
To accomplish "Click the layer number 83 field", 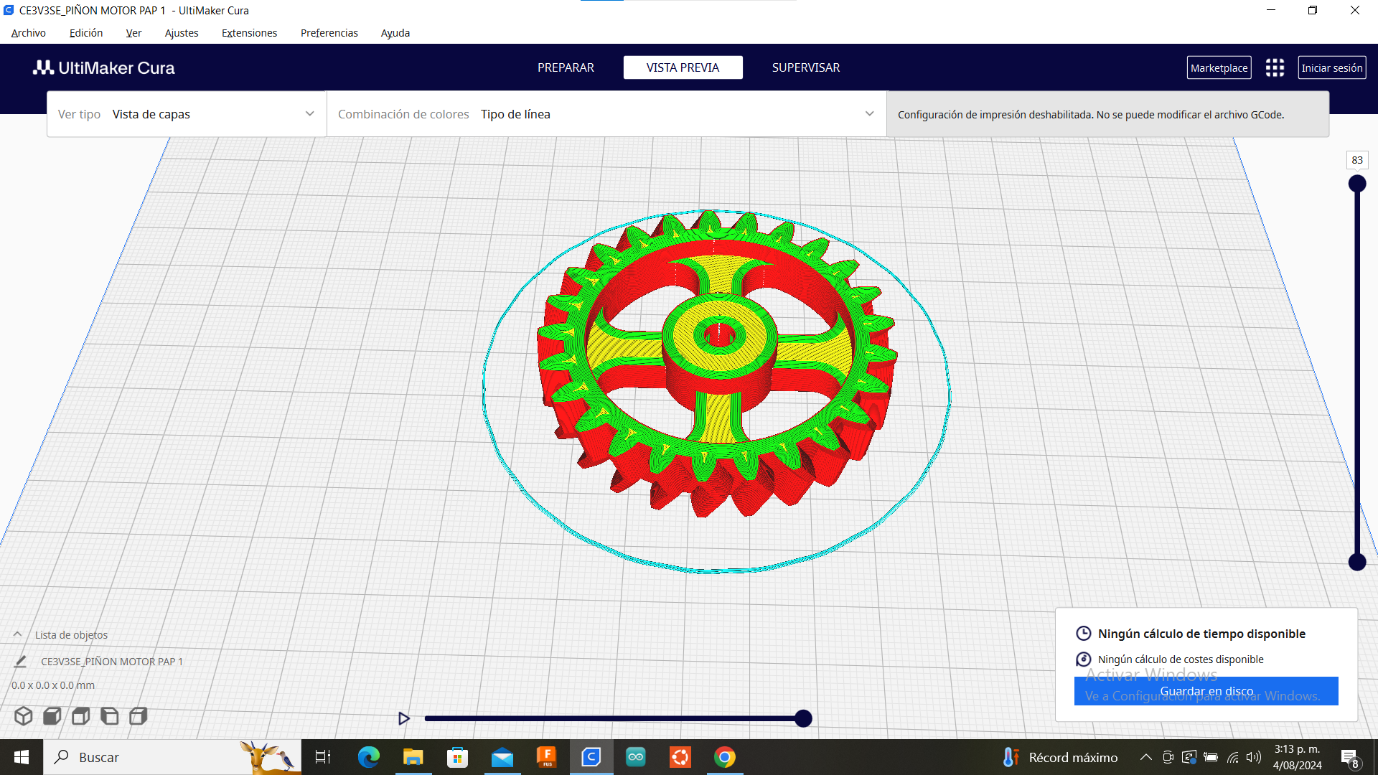I will pyautogui.click(x=1356, y=160).
